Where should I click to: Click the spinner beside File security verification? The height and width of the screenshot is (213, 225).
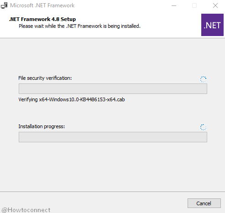203,79
